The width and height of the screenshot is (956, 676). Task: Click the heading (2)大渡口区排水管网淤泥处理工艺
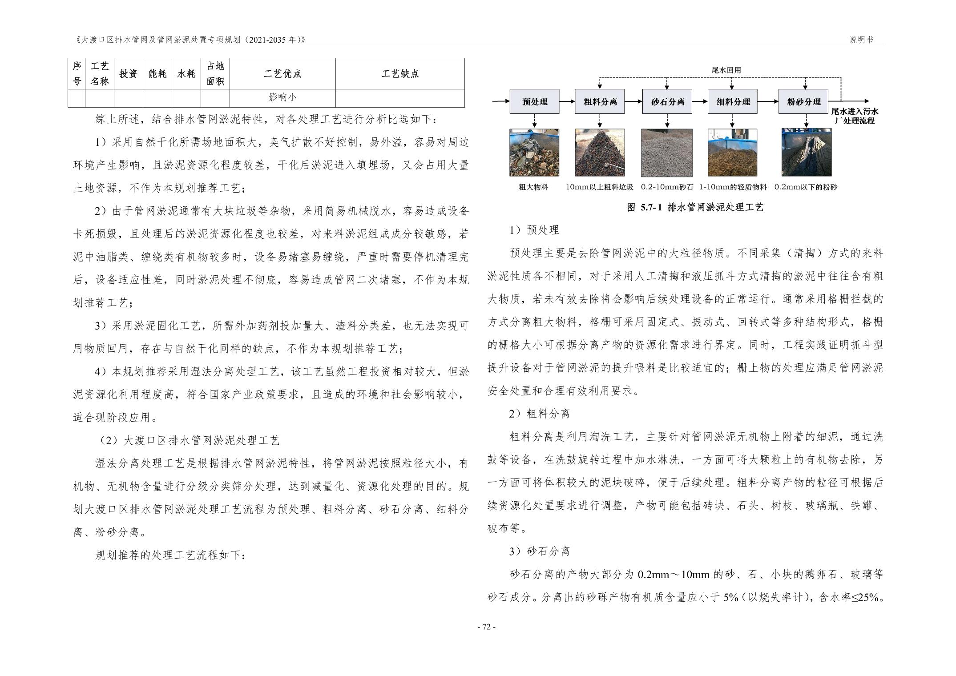[x=189, y=440]
